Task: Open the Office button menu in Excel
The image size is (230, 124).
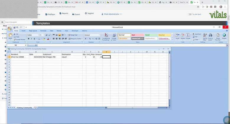Action: [10, 28]
